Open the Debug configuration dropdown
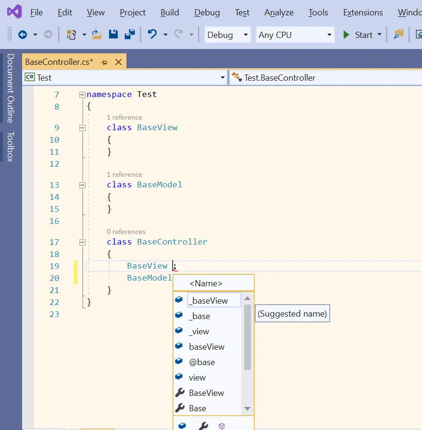The height and width of the screenshot is (430, 422). [228, 35]
